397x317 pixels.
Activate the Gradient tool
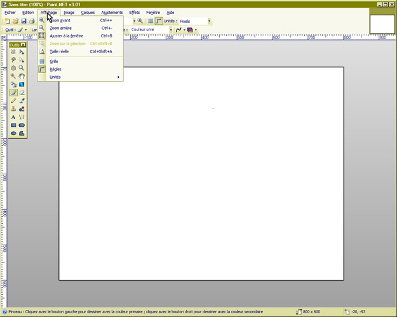(x=22, y=84)
